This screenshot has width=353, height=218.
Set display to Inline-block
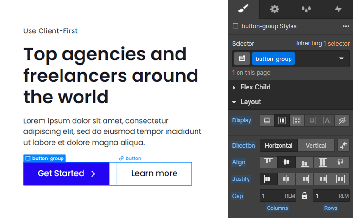(x=312, y=120)
